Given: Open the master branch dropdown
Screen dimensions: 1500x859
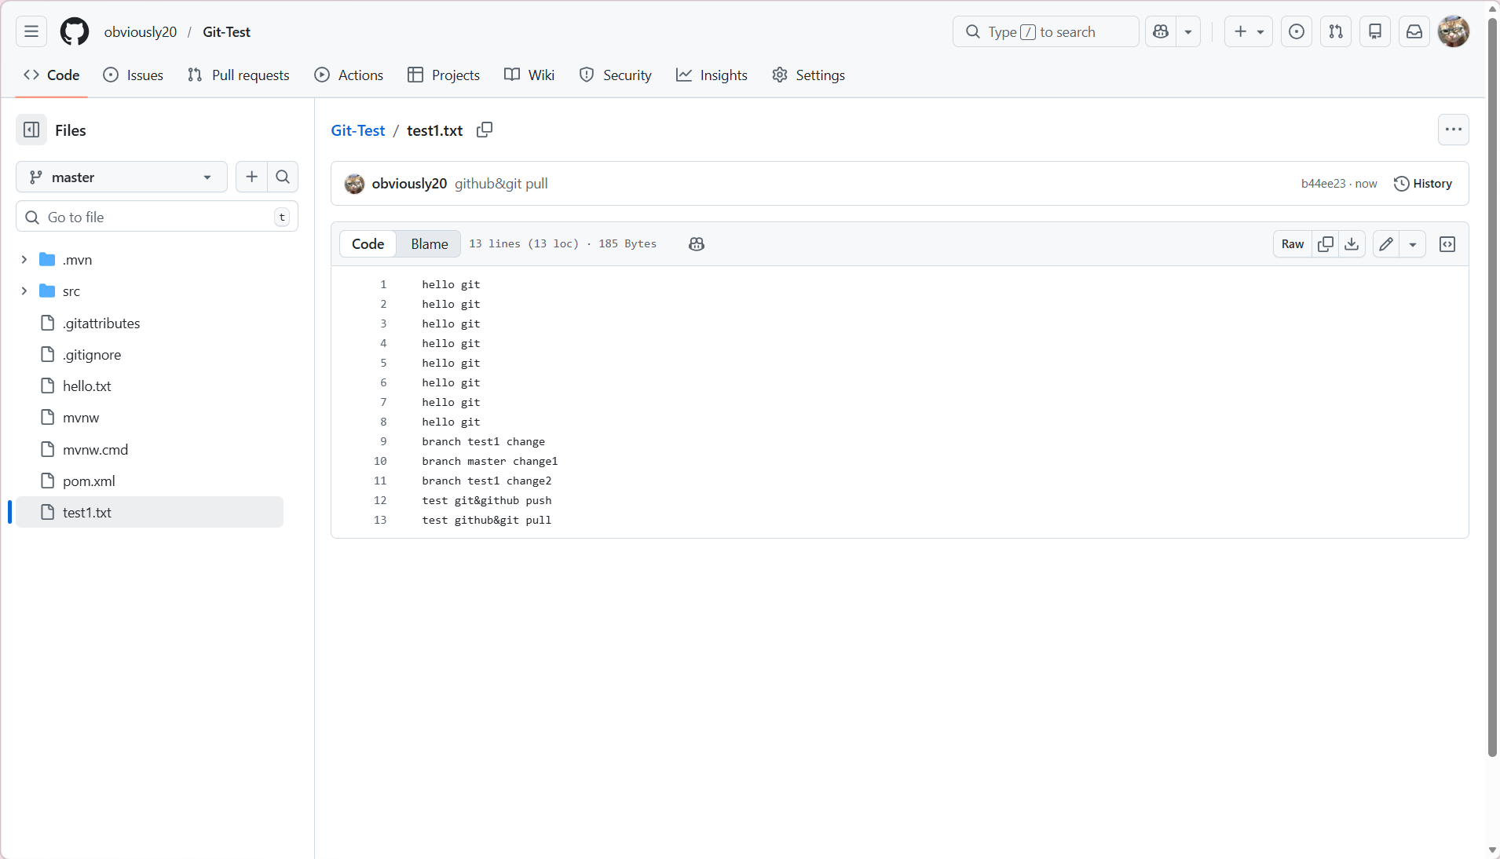Looking at the screenshot, I should click(121, 177).
